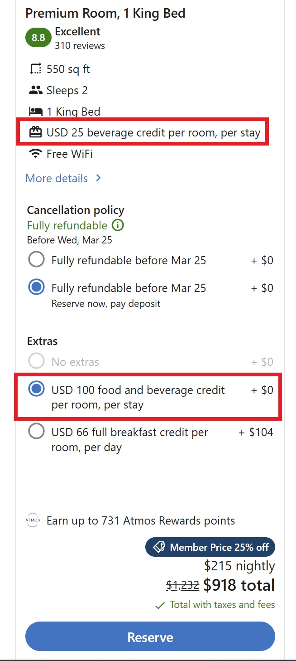
Task: Click the room size square-footage icon
Action: pyautogui.click(x=35, y=69)
